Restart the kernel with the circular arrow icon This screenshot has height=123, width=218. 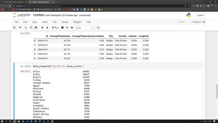(x=67, y=28)
